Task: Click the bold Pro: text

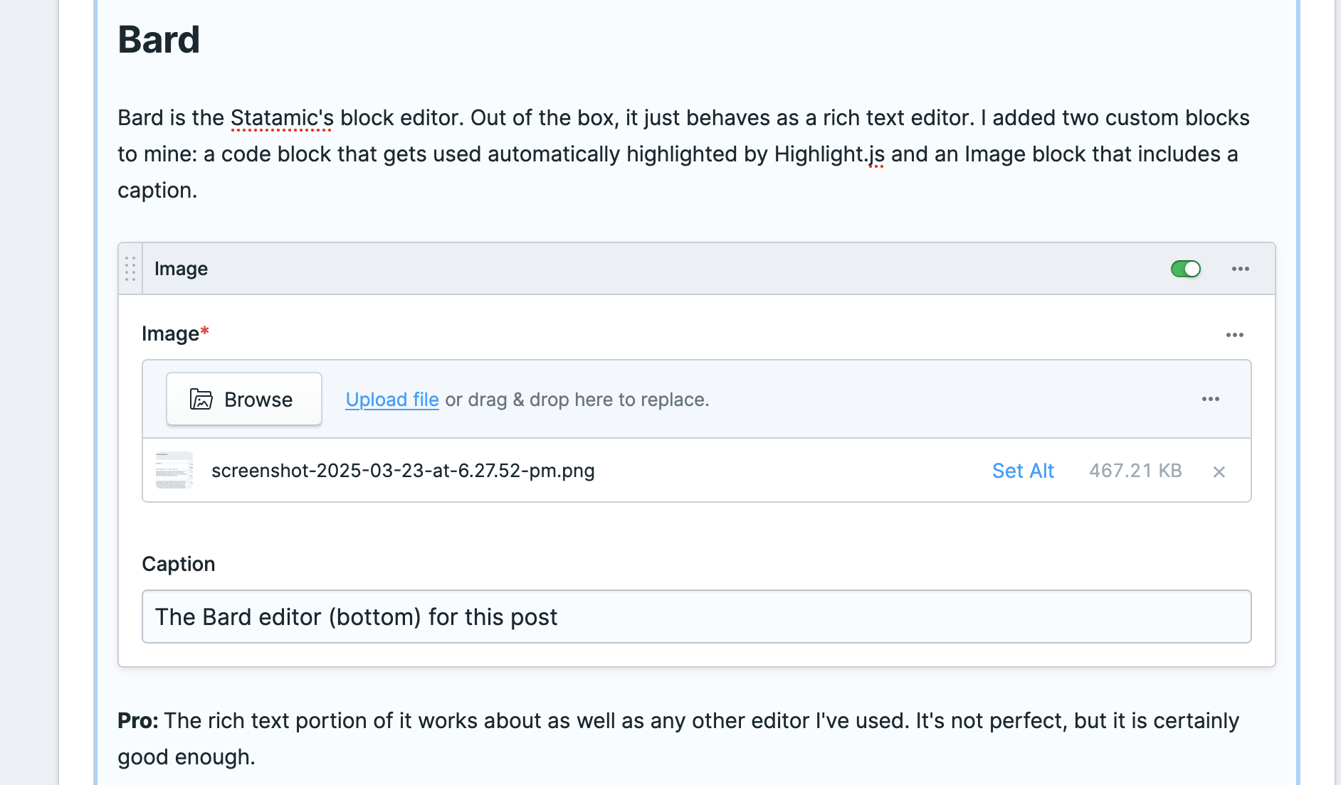Action: click(x=138, y=720)
